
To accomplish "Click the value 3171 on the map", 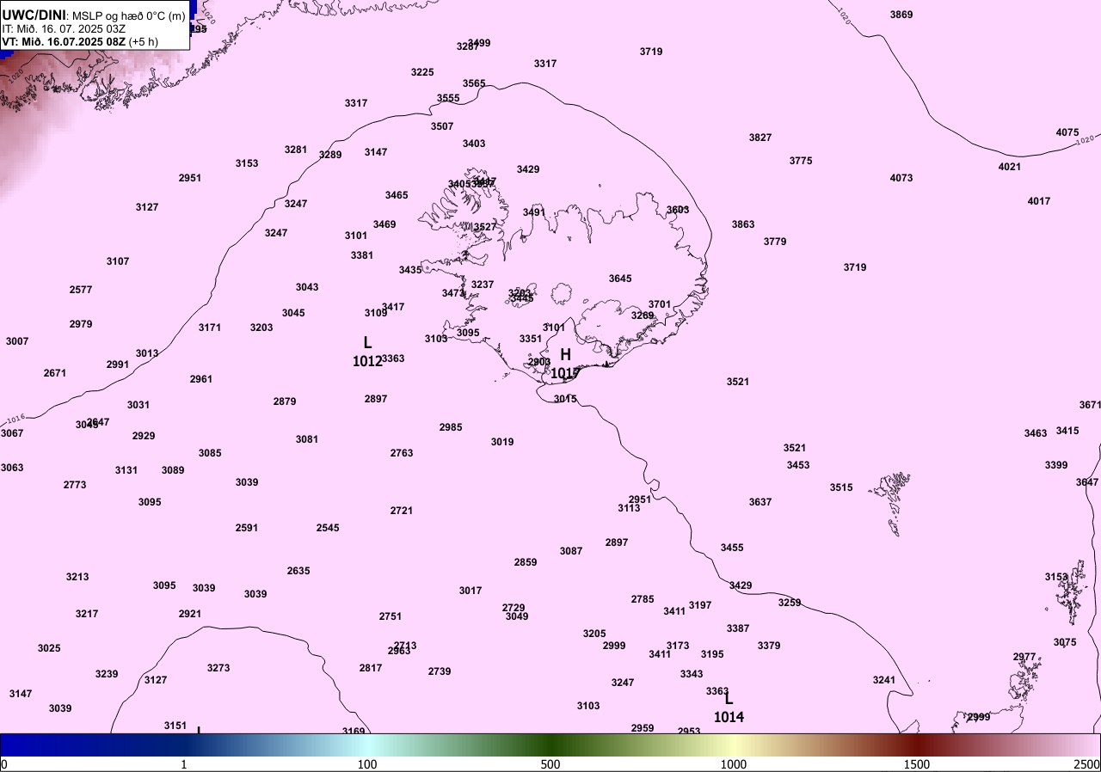I will pos(210,328).
